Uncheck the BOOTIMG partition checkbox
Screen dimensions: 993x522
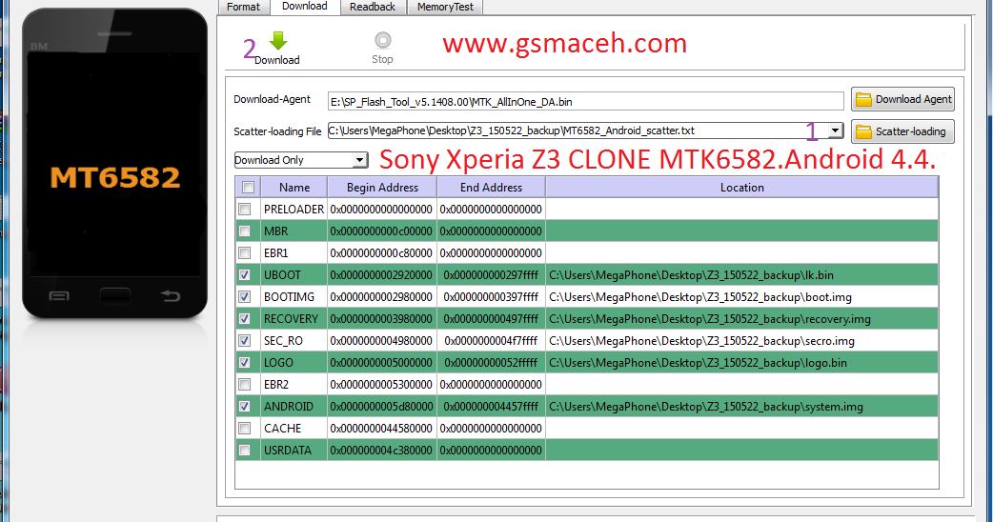pos(245,297)
